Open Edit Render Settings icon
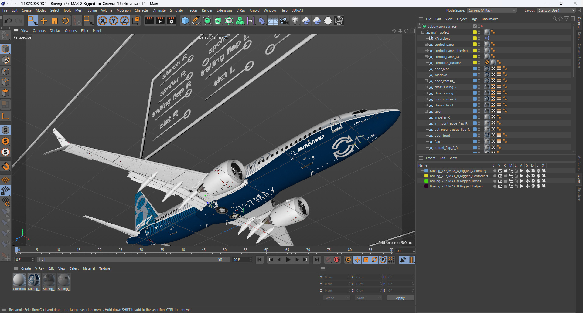Viewport: 583px width, 313px height. pyautogui.click(x=171, y=21)
